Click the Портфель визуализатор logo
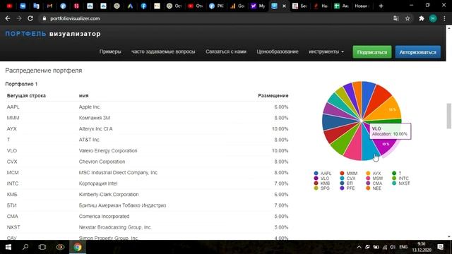Screen dimensions: 452x254 [53, 34]
